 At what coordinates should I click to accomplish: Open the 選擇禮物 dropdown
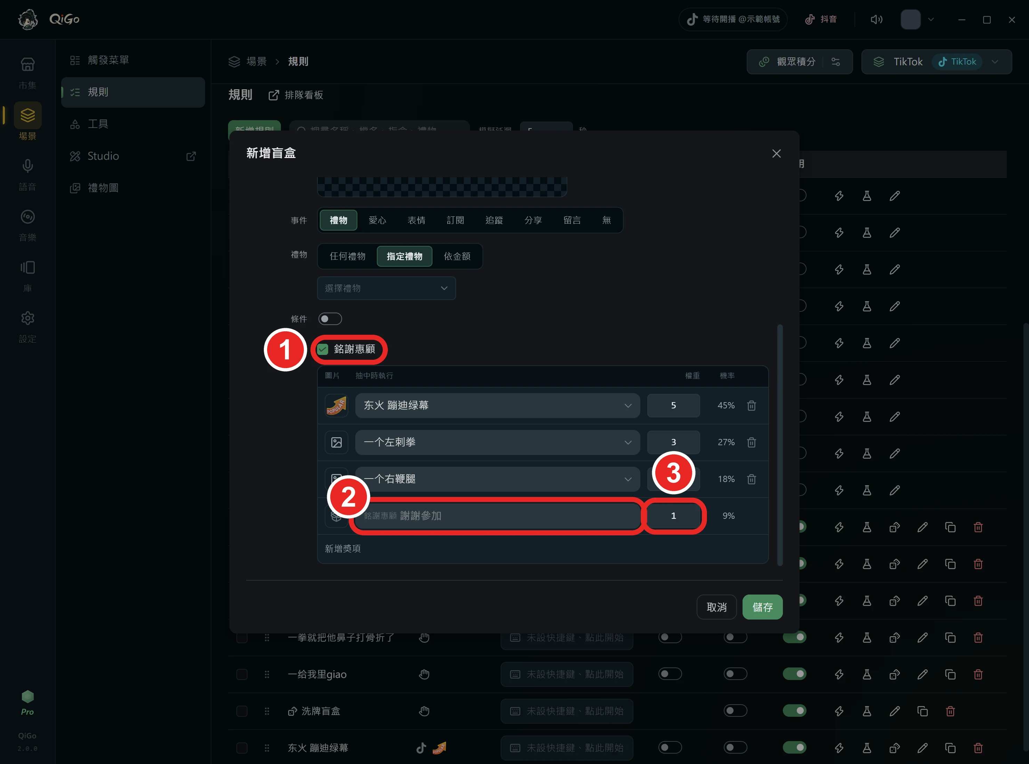387,288
